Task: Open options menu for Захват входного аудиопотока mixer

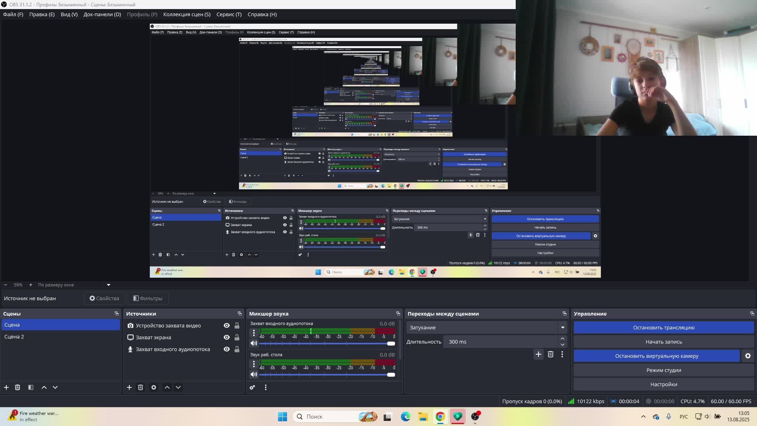Action: pos(254,333)
